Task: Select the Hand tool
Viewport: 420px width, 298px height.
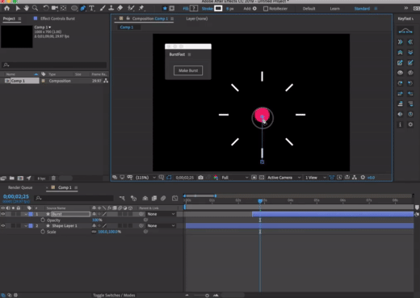Action: tap(27, 8)
